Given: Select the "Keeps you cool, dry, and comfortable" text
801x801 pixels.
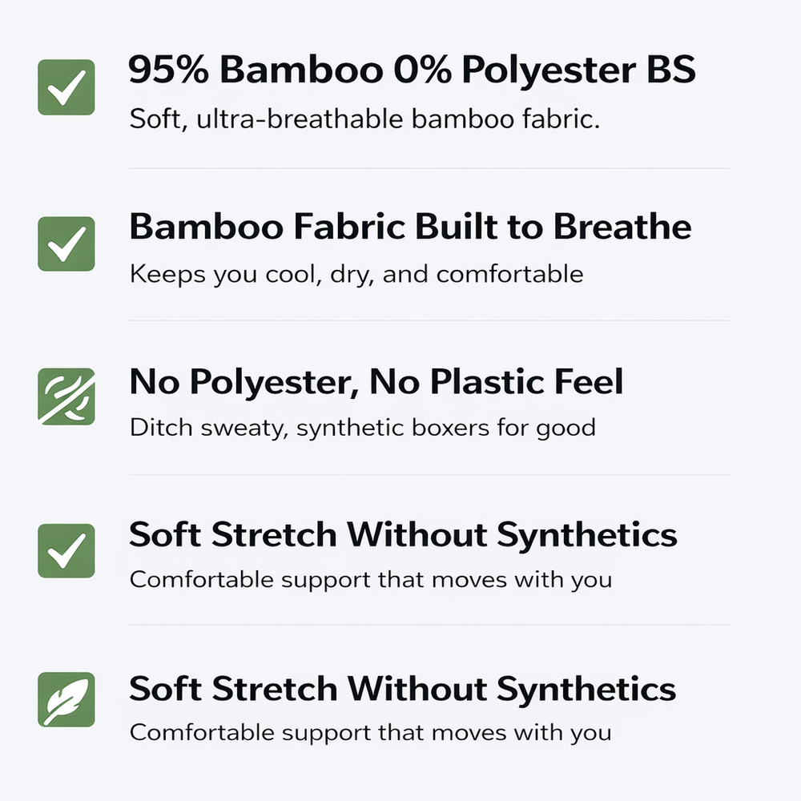Looking at the screenshot, I should [x=356, y=275].
